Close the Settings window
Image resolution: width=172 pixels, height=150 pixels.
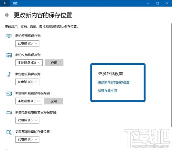click(x=167, y=3)
